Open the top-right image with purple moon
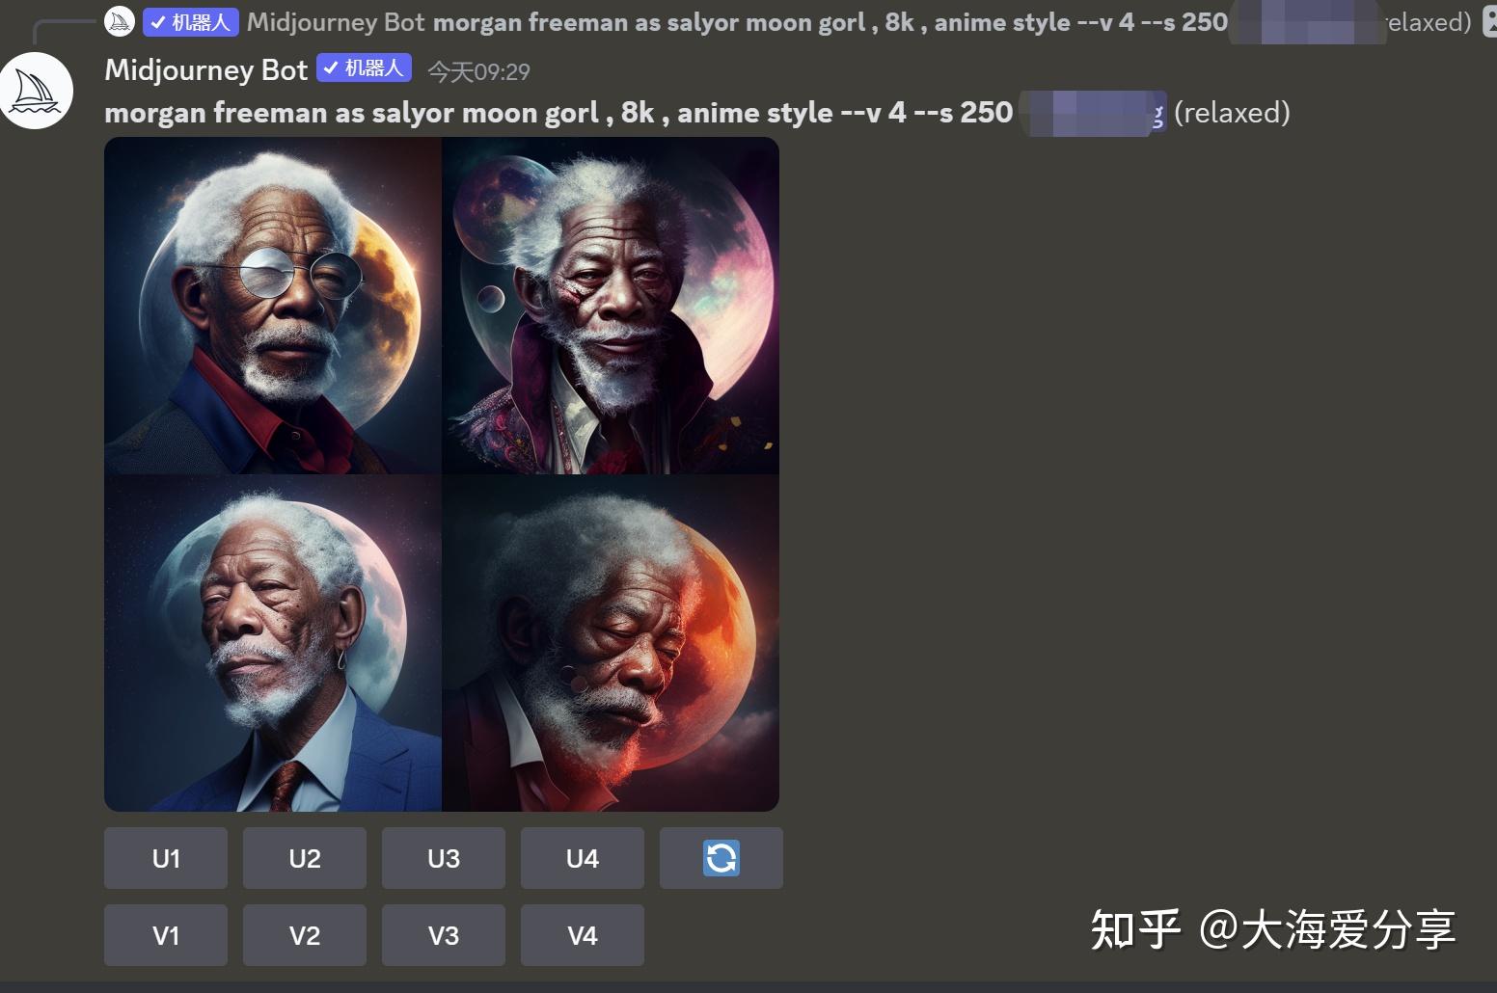The width and height of the screenshot is (1497, 993). coord(611,306)
